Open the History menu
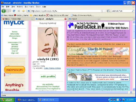This screenshot has height=102, width=136. [x=20, y=7]
